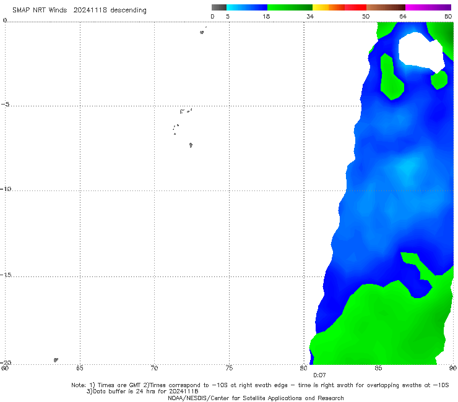Viewport: 458px width, 402px height.
Task: Click the latitude axis label '-5'
Action: [x=6, y=105]
